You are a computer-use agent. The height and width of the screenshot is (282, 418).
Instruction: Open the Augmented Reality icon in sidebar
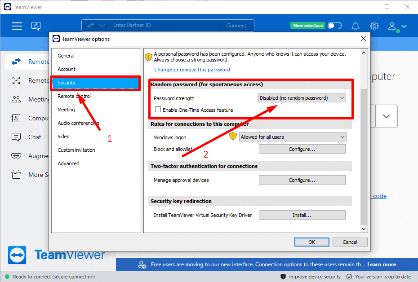coord(16,156)
